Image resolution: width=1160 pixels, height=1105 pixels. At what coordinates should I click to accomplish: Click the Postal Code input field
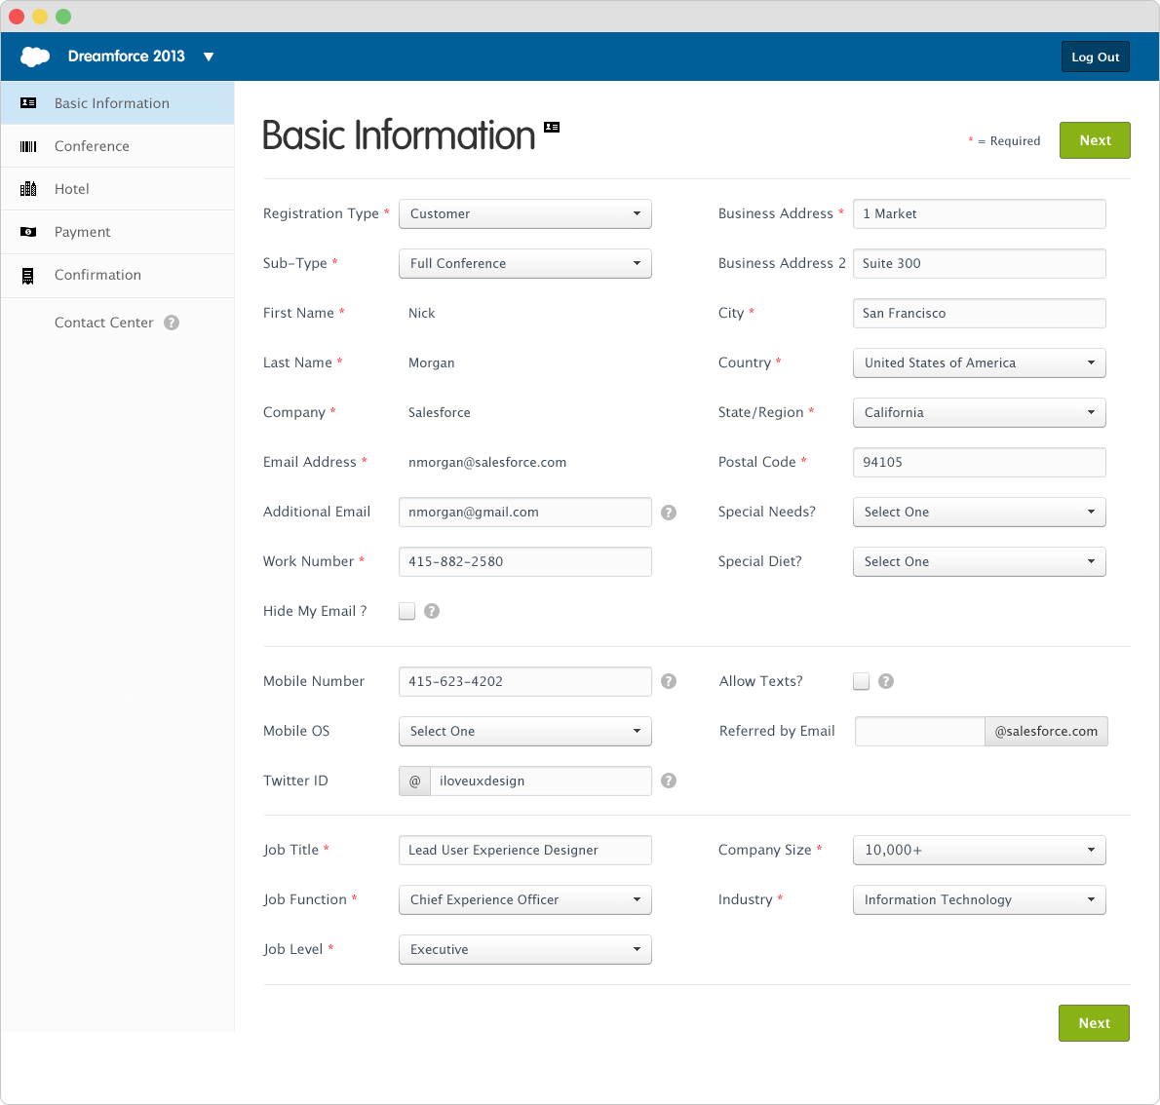pos(980,462)
